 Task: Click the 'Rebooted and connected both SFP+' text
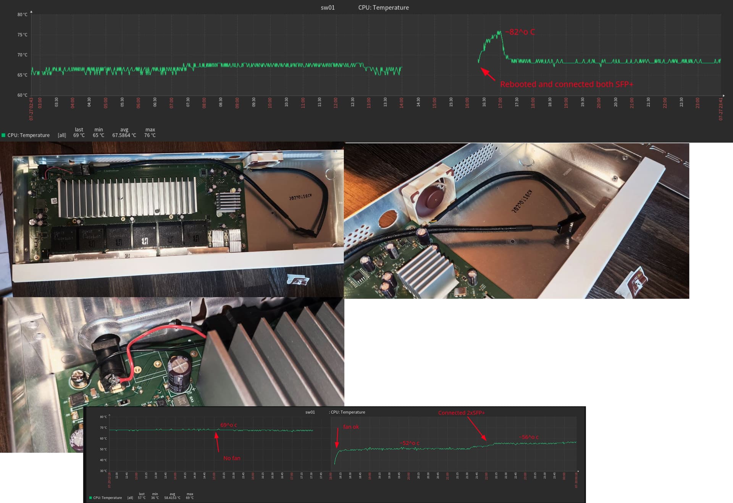[566, 84]
